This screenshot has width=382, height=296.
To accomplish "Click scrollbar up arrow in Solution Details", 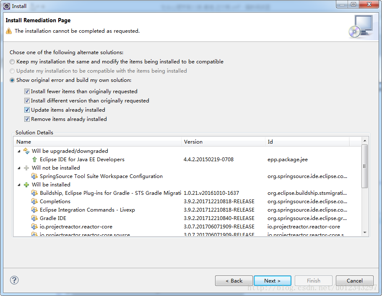I will point(365,141).
